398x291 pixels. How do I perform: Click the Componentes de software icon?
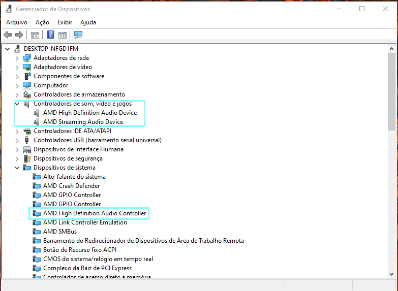click(x=27, y=76)
